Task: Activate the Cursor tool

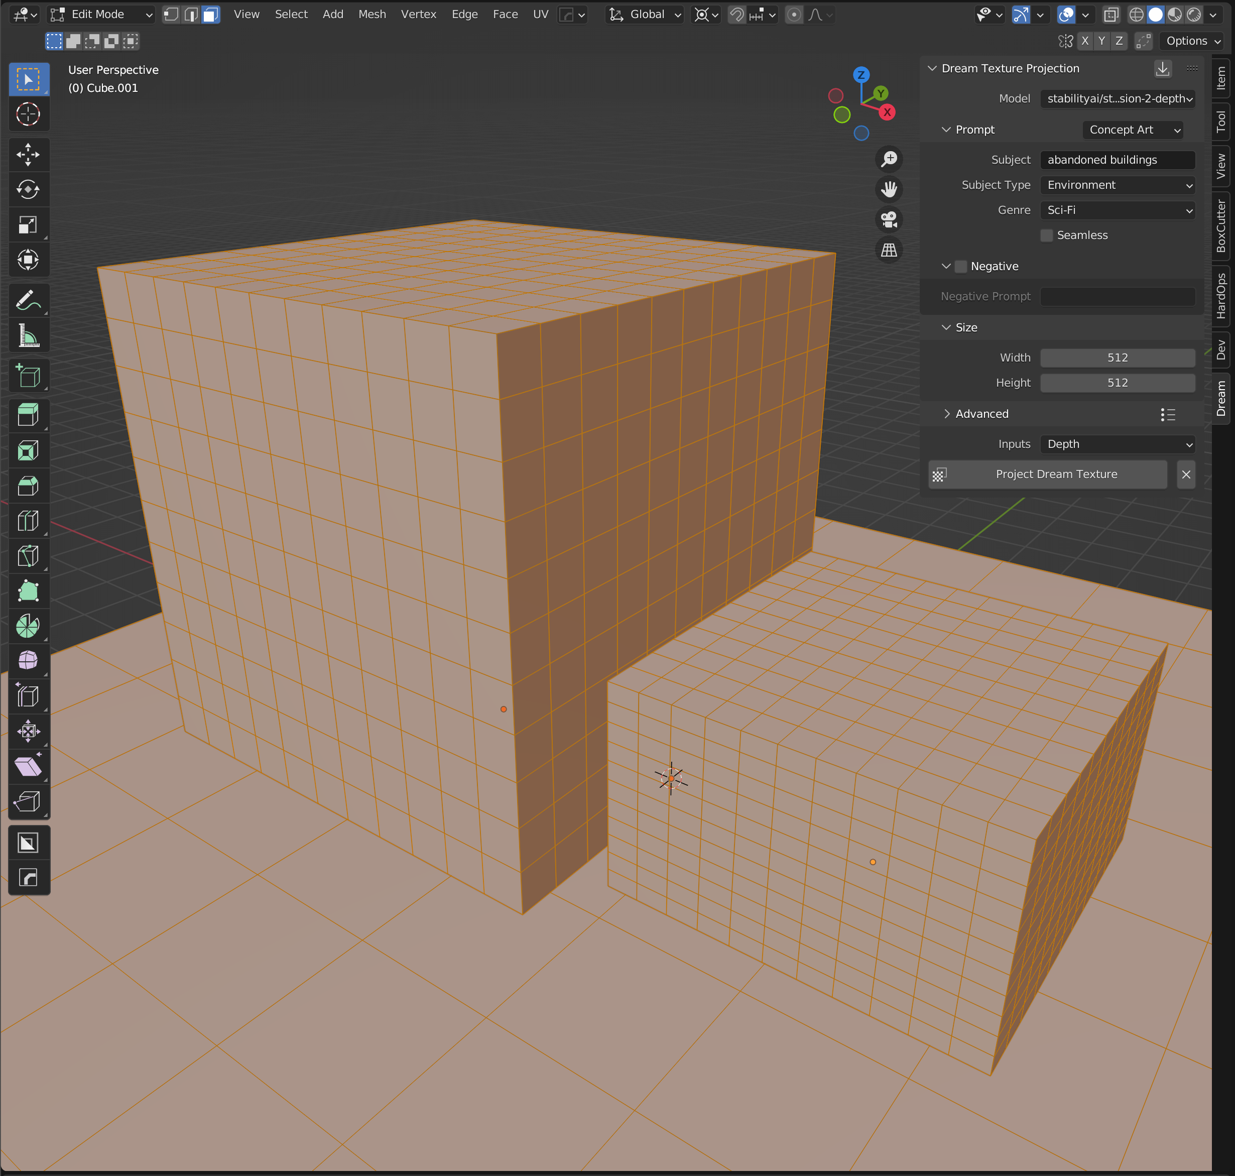Action: click(28, 114)
